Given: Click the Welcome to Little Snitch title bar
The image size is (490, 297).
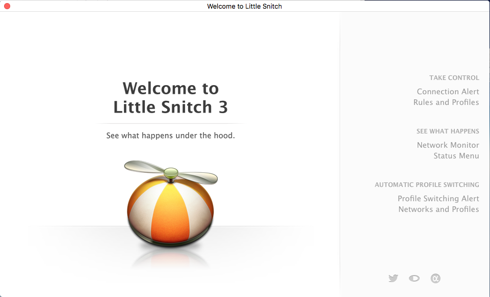Looking at the screenshot, I should pyautogui.click(x=245, y=6).
